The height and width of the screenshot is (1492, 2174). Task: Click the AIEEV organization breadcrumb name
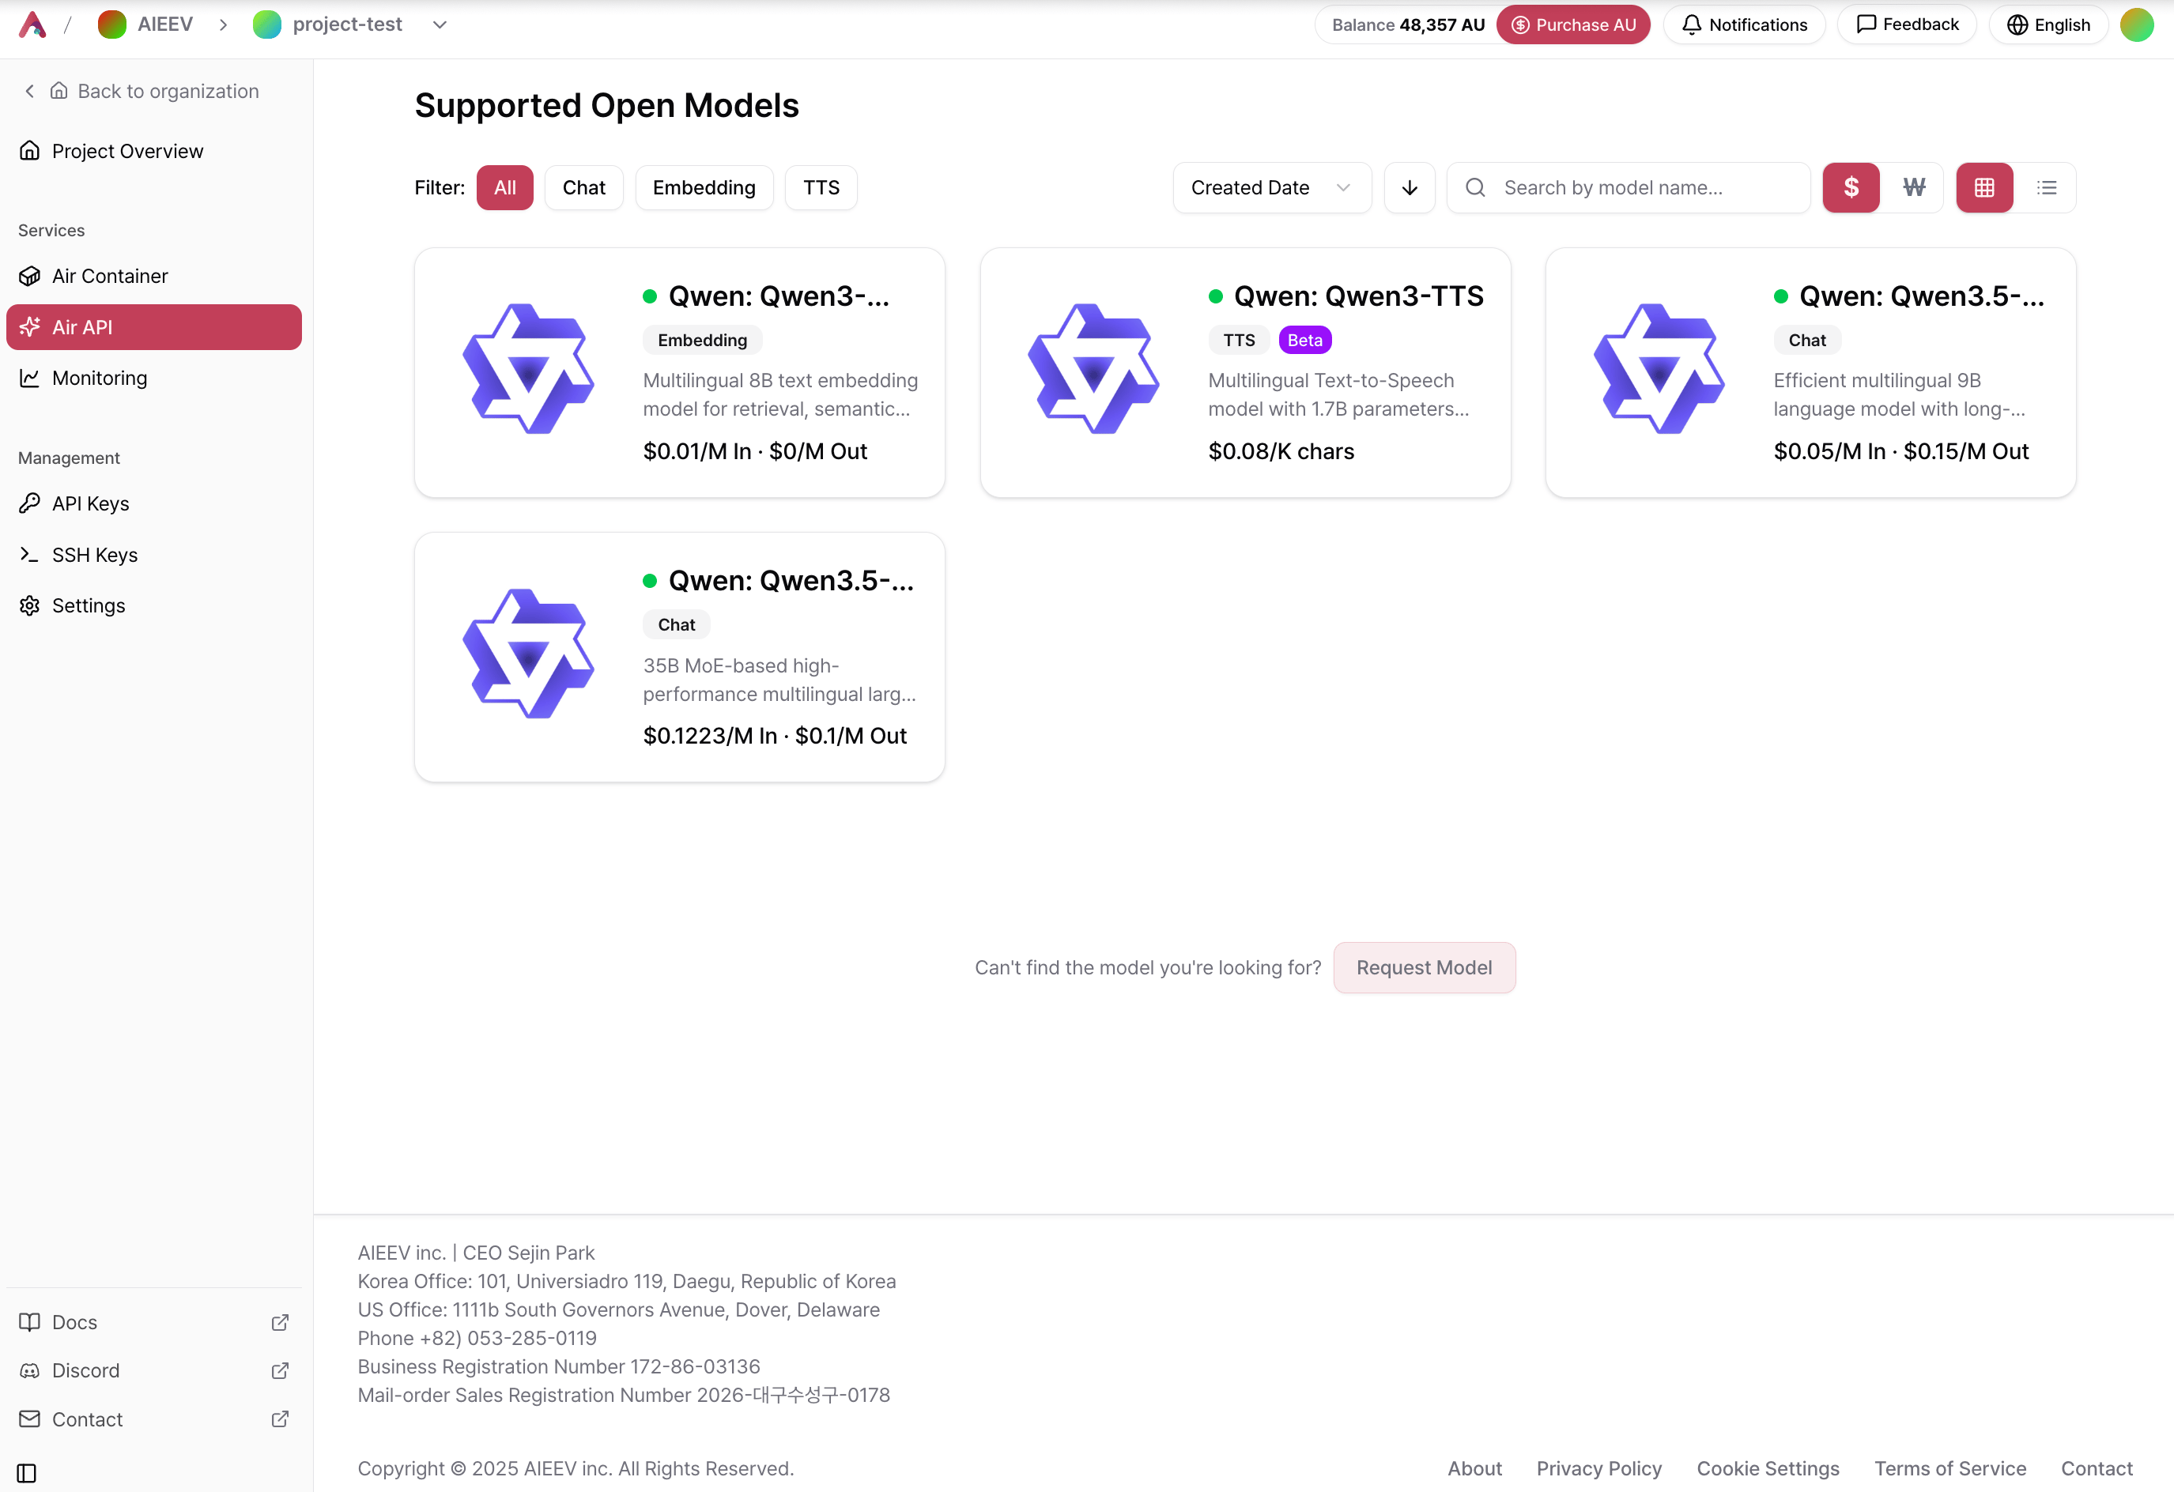pyautogui.click(x=164, y=24)
